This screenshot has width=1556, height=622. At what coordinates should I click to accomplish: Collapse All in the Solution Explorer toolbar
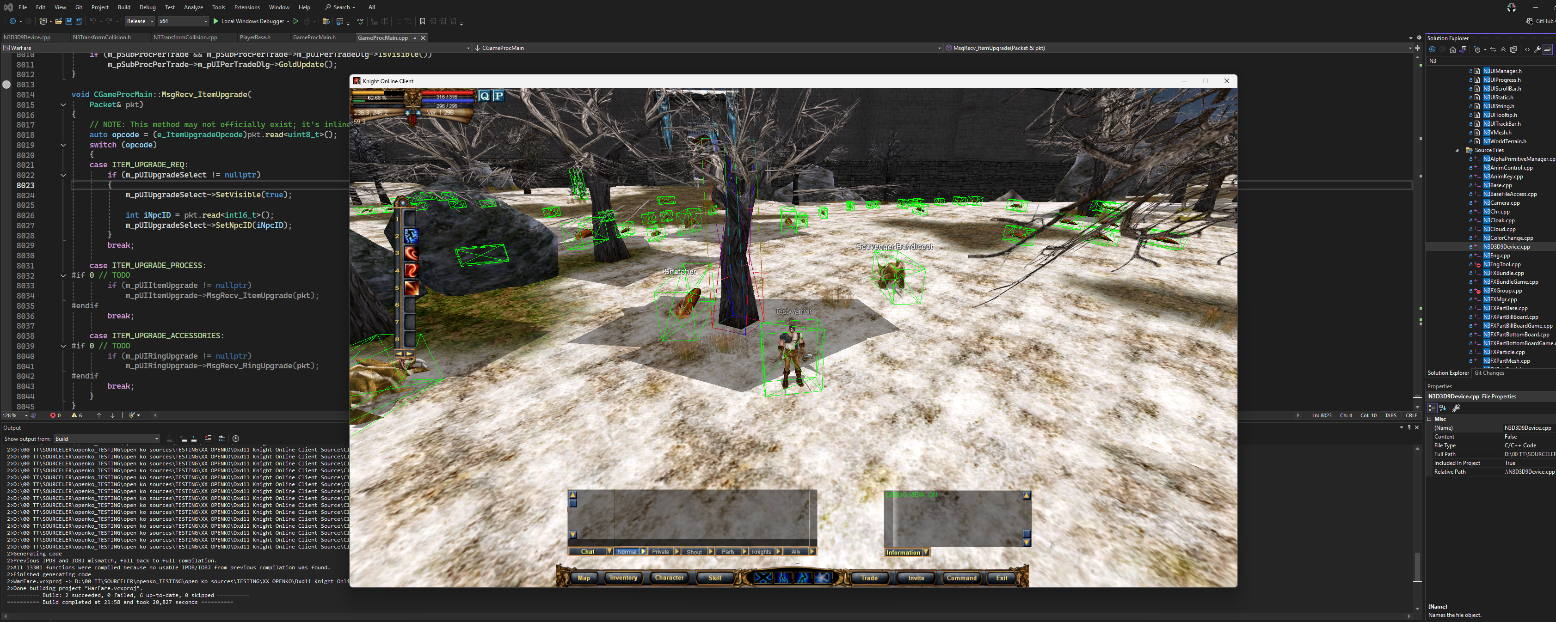point(1503,49)
